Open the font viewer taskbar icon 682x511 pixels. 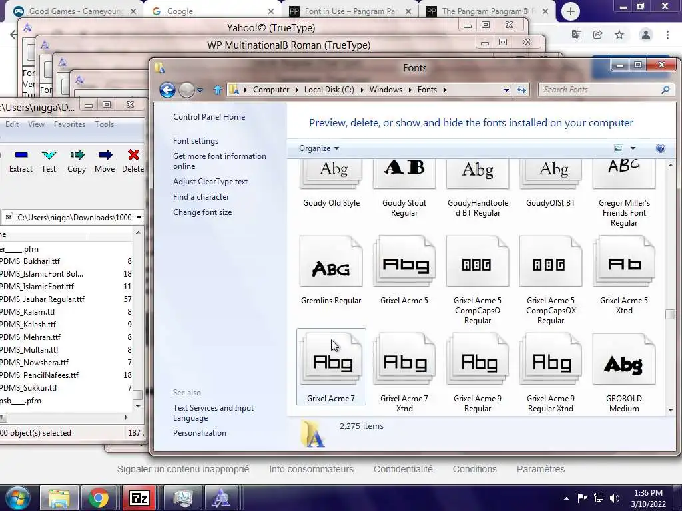coord(220,498)
